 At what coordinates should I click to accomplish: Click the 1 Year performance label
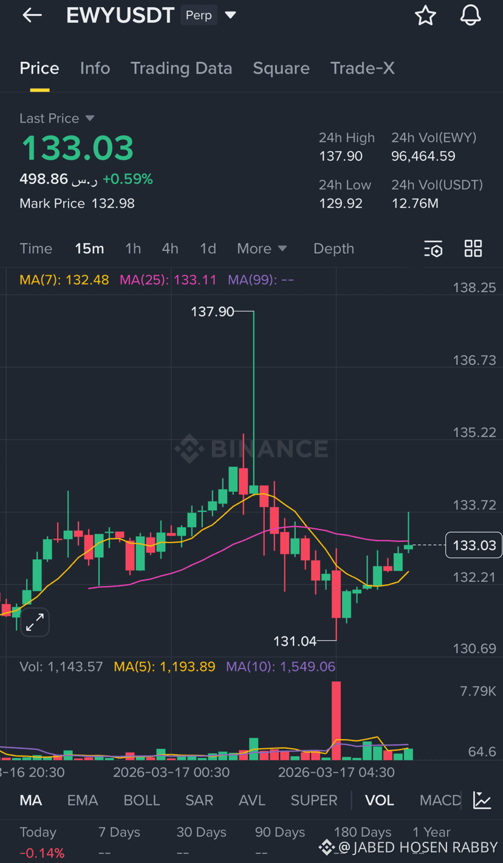[431, 832]
